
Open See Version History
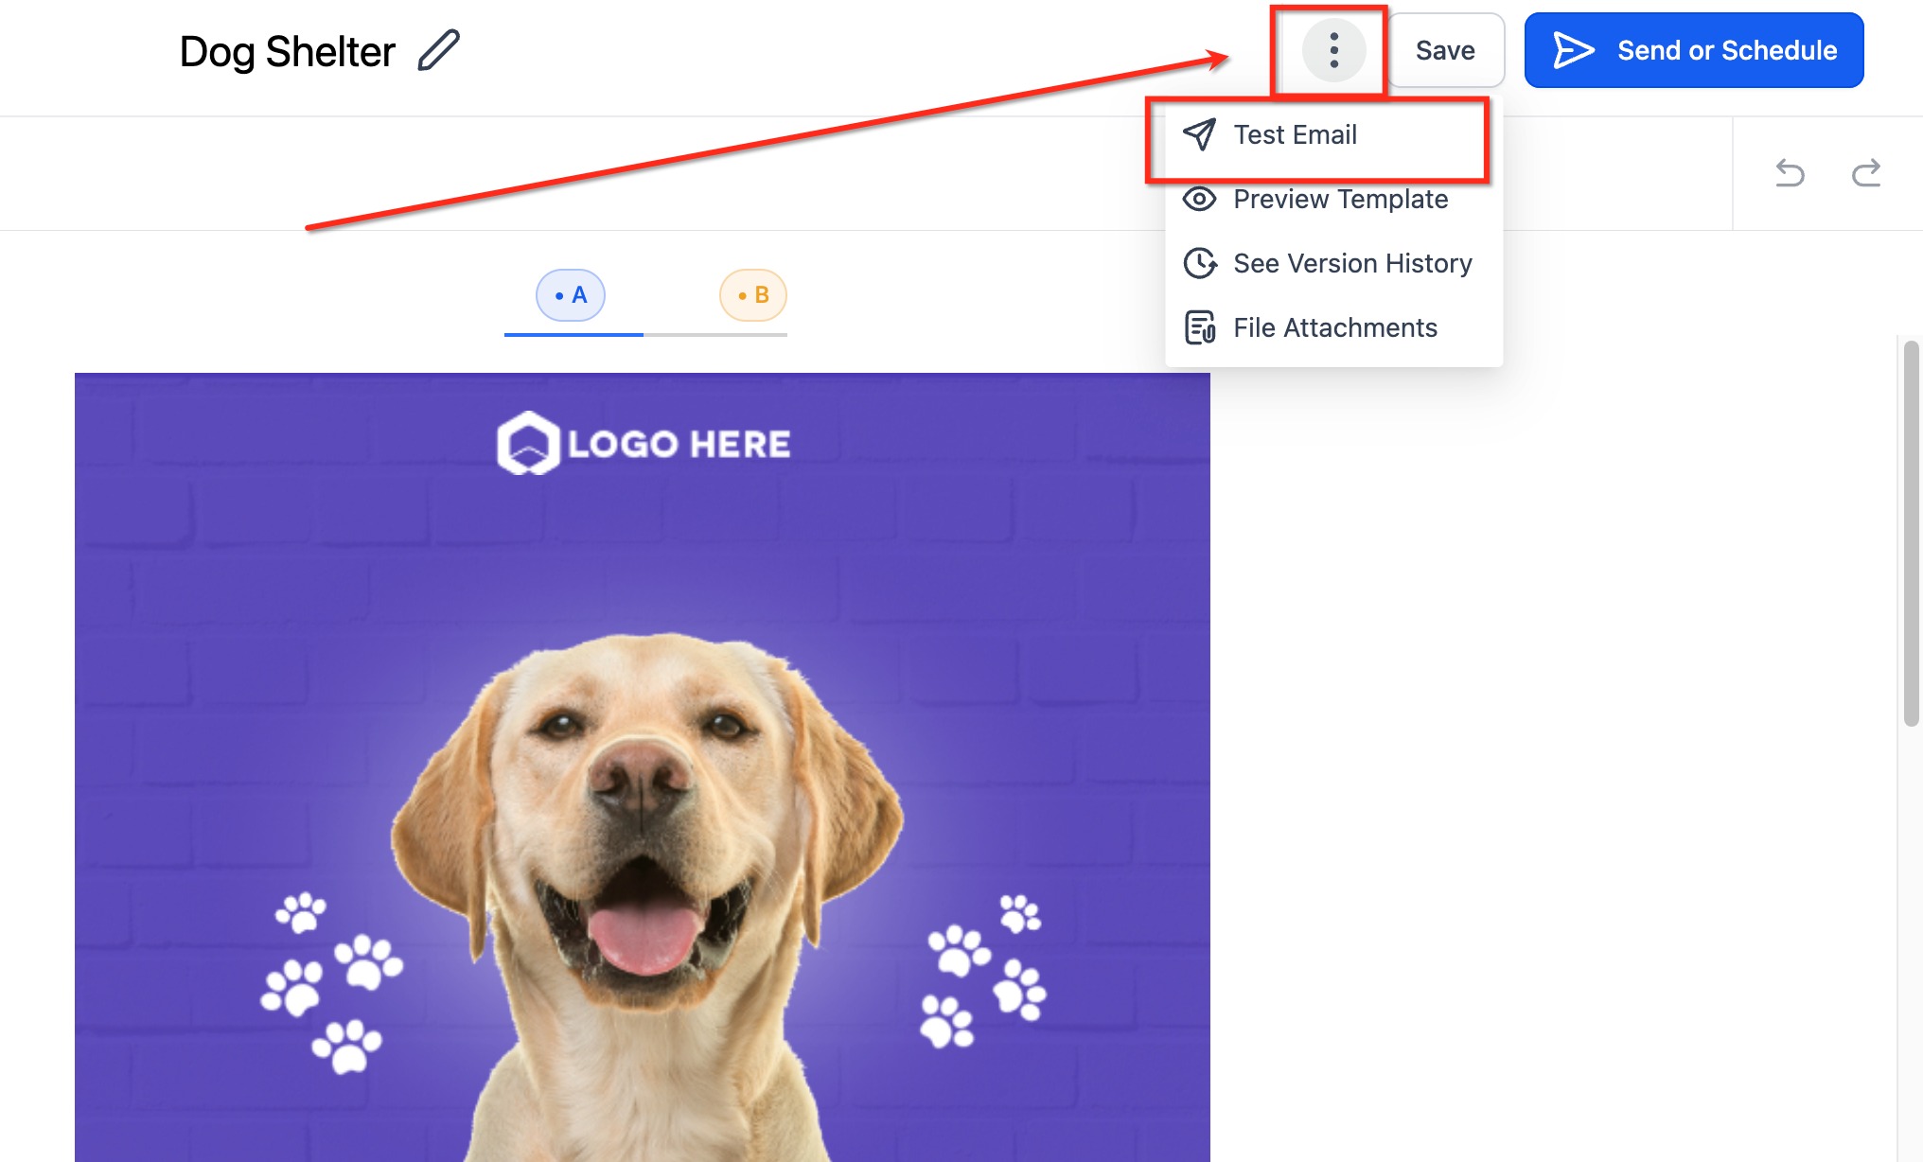[1352, 263]
